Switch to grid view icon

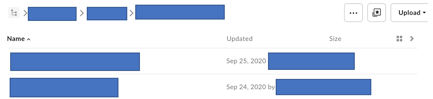(x=399, y=39)
